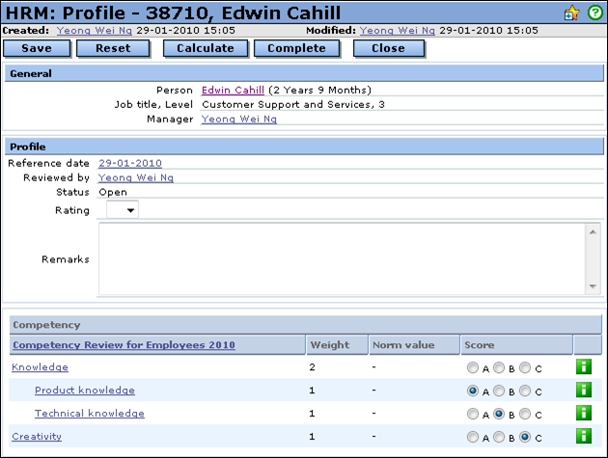Open Competency Review for Employees 2010 link
The height and width of the screenshot is (458, 608).
(x=124, y=345)
